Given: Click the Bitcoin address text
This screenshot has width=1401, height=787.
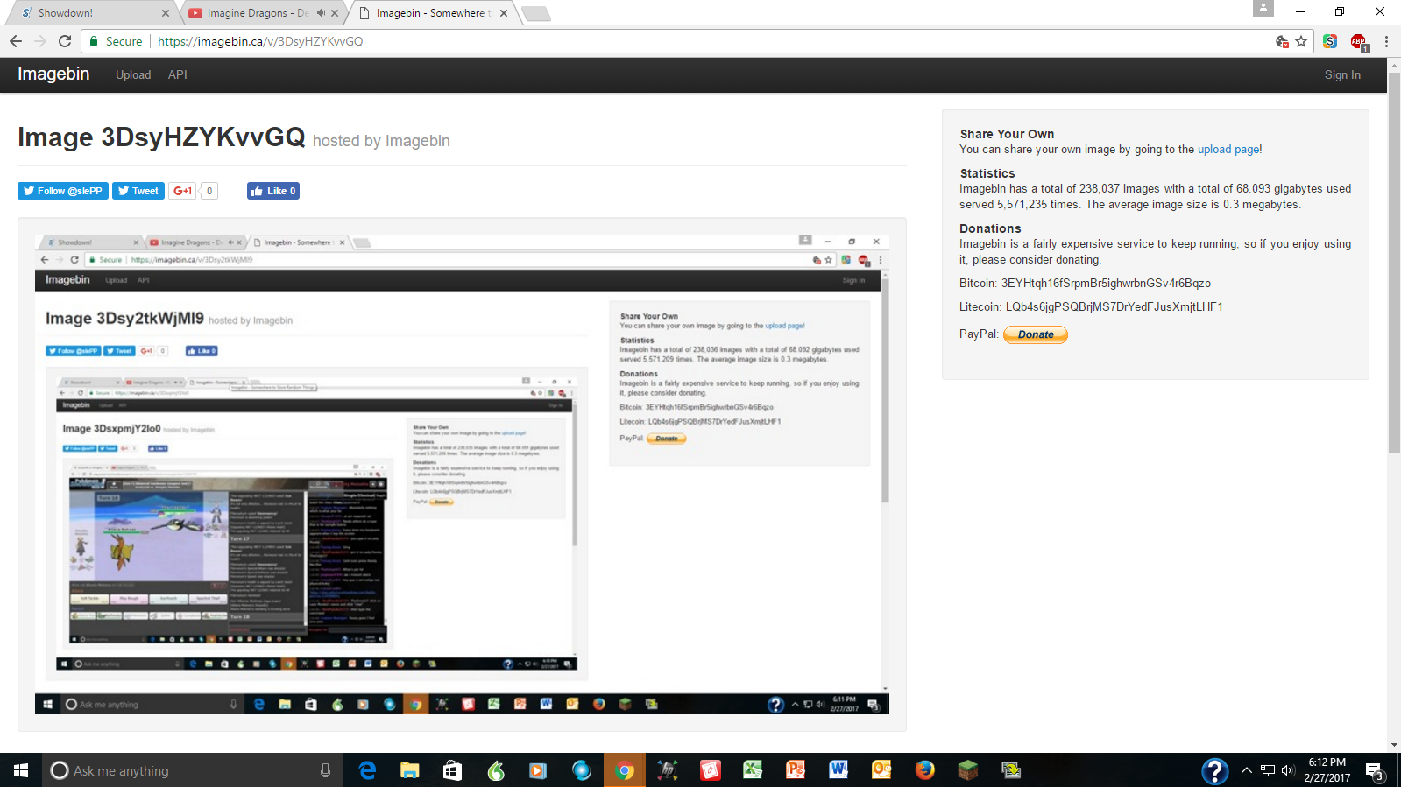Looking at the screenshot, I should 1106,284.
